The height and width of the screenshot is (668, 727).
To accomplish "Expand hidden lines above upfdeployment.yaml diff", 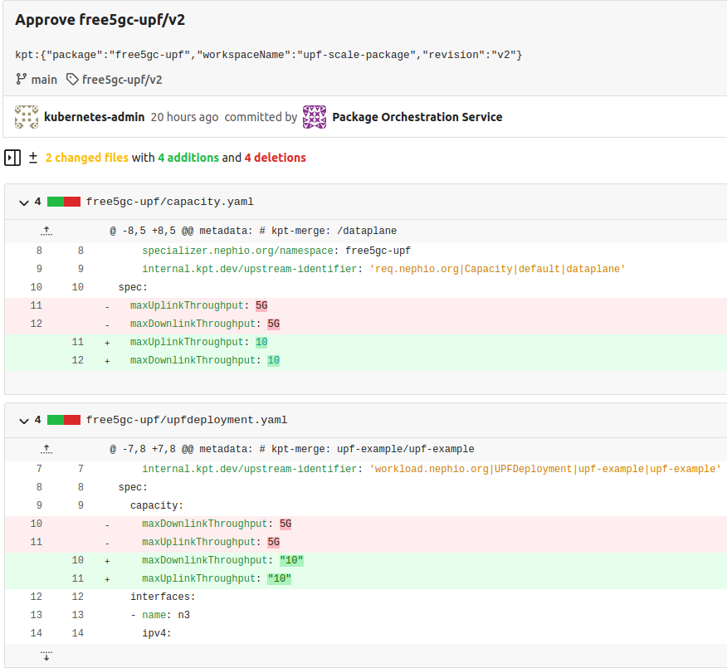I will point(46,448).
